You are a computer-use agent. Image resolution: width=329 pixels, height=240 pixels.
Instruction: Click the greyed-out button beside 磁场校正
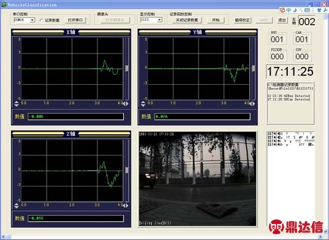coord(264,20)
